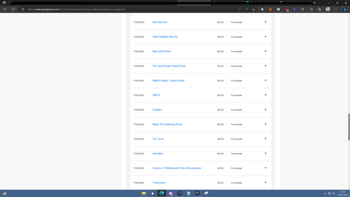
Task: Open the Next Up Hero link
Action: coord(160,22)
